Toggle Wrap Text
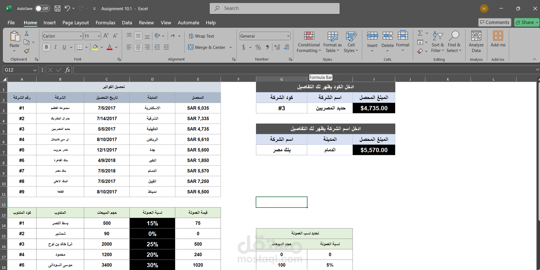 [x=201, y=36]
